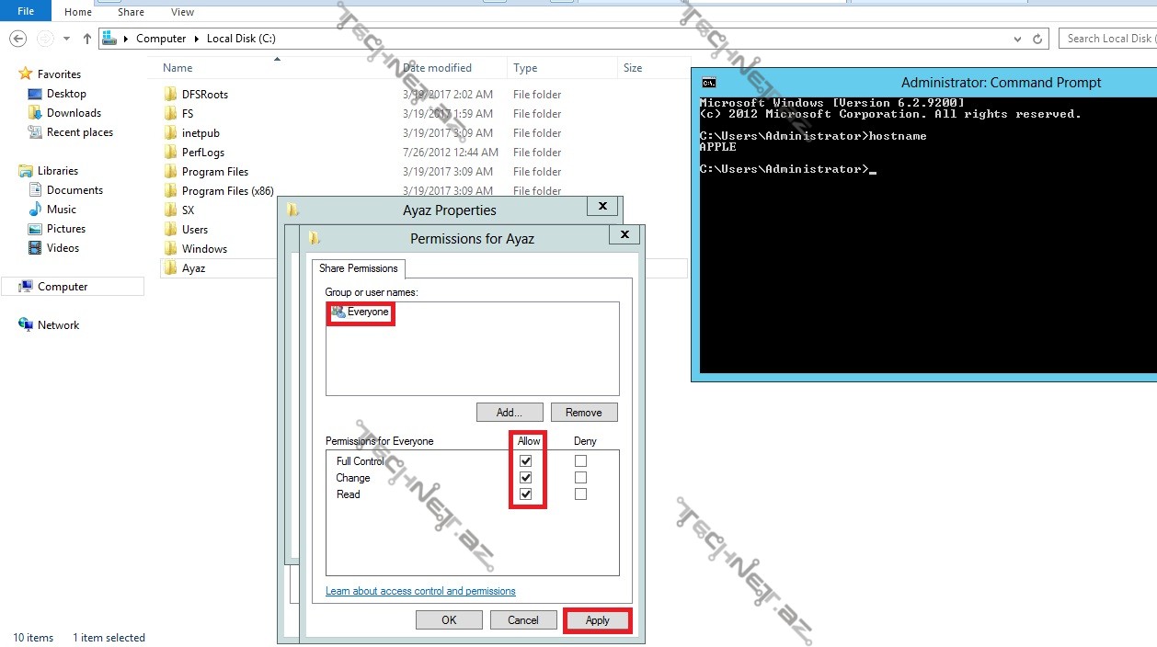
Task: Click the Add... button
Action: pyautogui.click(x=510, y=413)
